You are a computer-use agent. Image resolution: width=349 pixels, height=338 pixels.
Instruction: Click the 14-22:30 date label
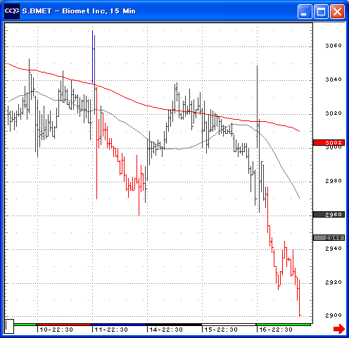[166, 330]
